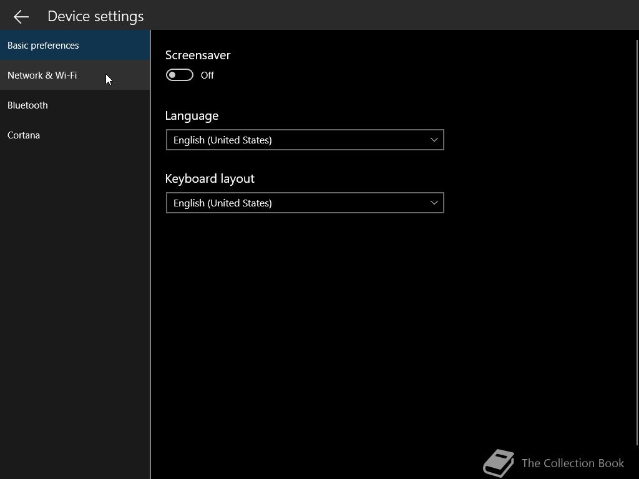Select Bluetooth in the sidebar

point(75,105)
